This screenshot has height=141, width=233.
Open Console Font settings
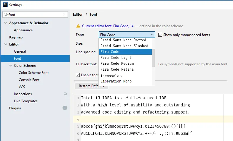pos(29,80)
